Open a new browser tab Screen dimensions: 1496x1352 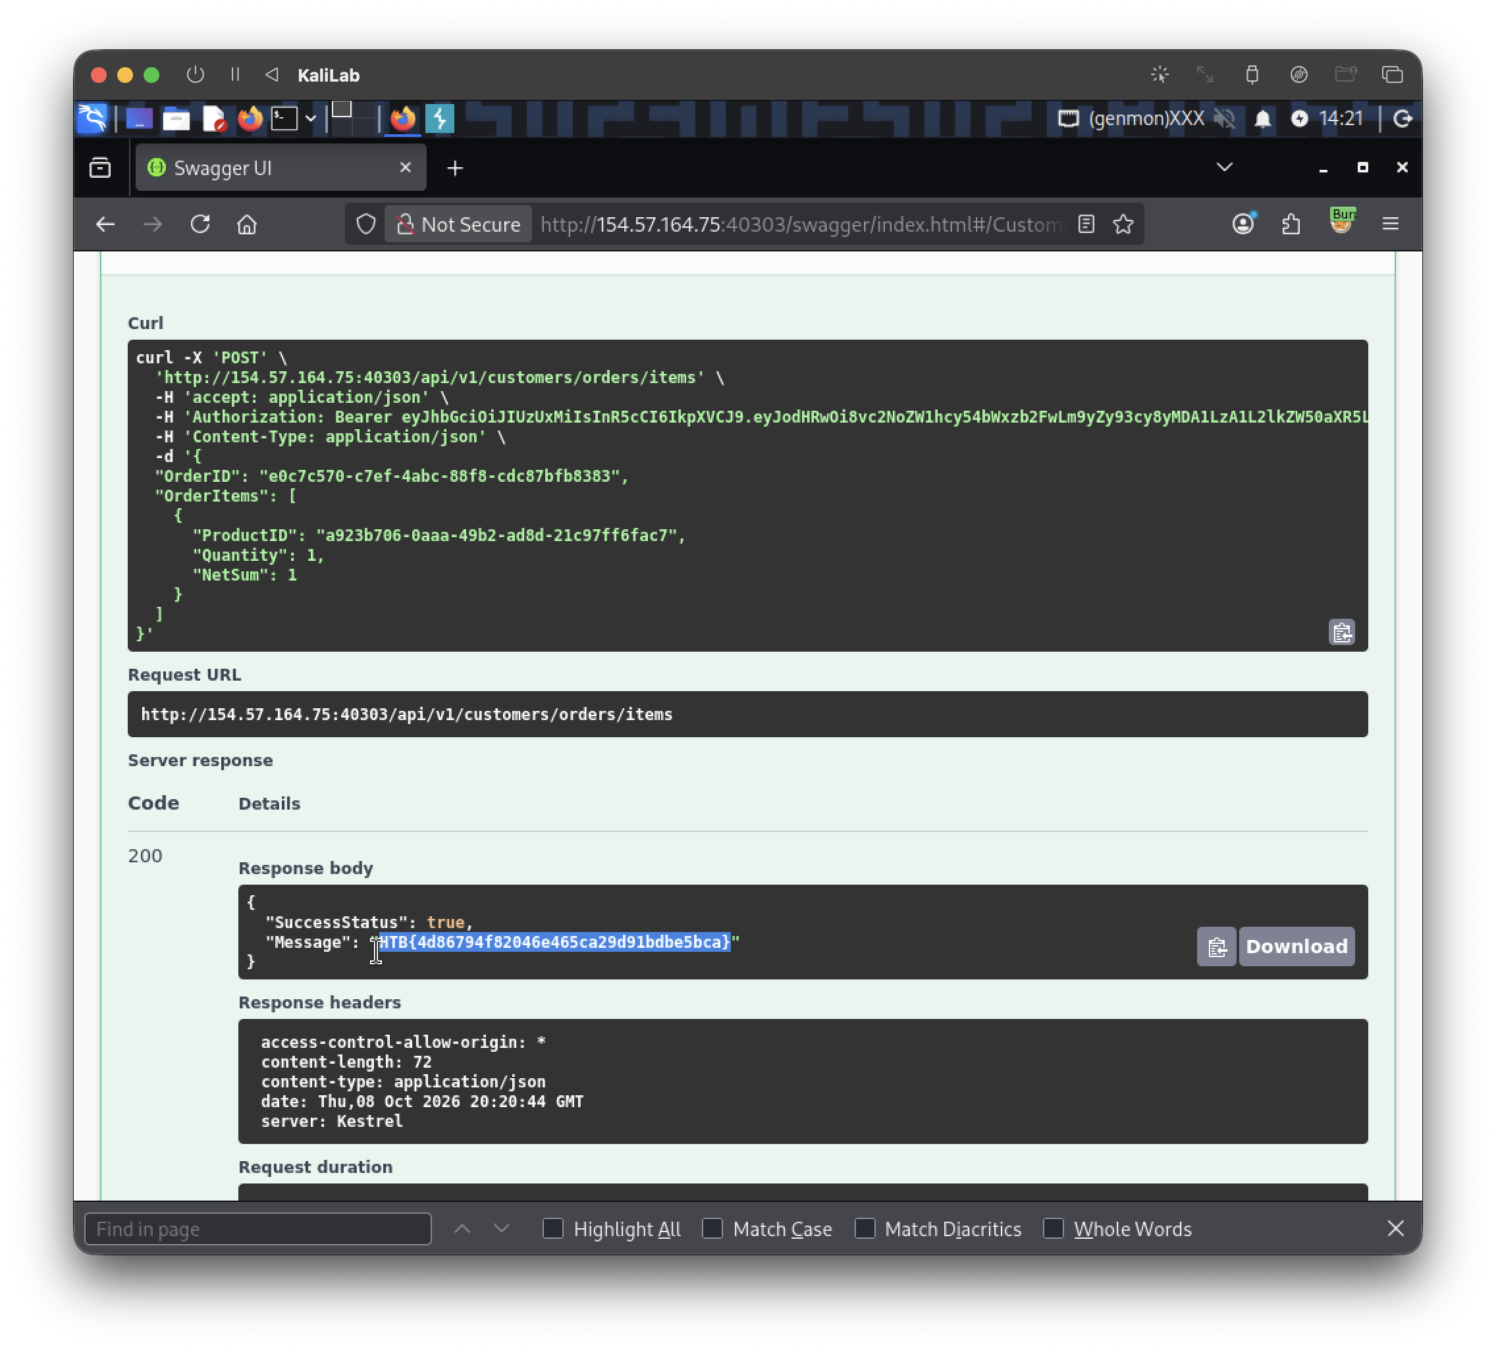coord(455,169)
